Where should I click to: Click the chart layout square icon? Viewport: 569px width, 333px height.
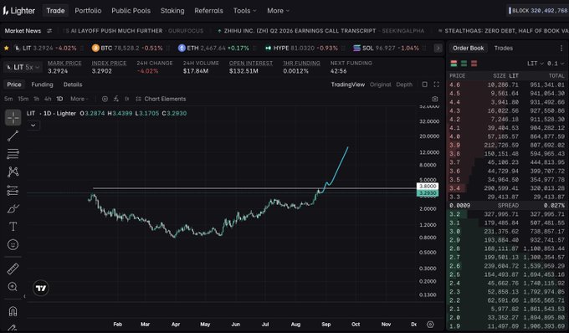[x=424, y=85]
